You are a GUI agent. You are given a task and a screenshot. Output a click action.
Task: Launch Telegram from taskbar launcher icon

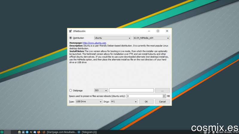[x=27, y=132]
